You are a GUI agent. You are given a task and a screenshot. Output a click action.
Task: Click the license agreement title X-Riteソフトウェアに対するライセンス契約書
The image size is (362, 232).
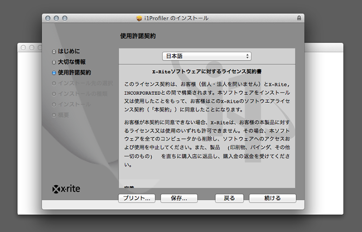(207, 73)
